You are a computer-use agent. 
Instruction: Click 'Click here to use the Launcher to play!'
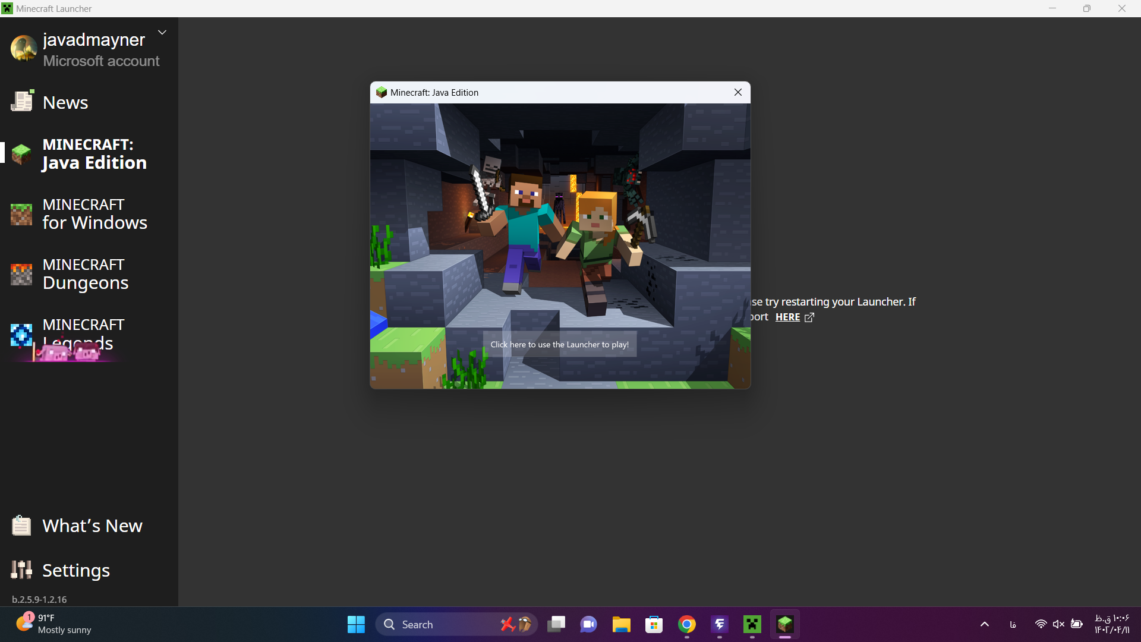(559, 344)
